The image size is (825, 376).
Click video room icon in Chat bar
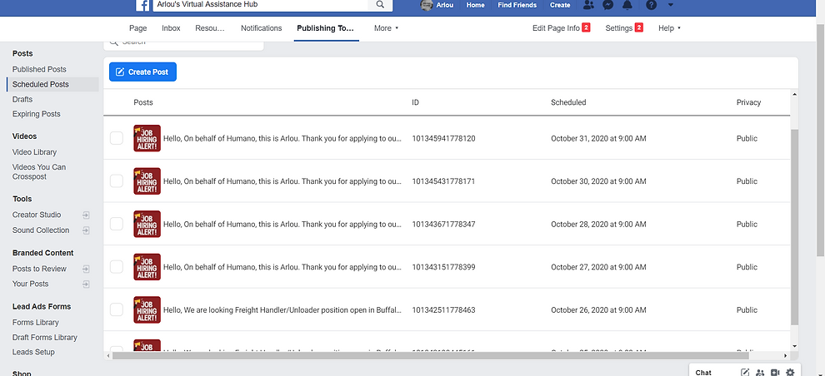pos(775,373)
